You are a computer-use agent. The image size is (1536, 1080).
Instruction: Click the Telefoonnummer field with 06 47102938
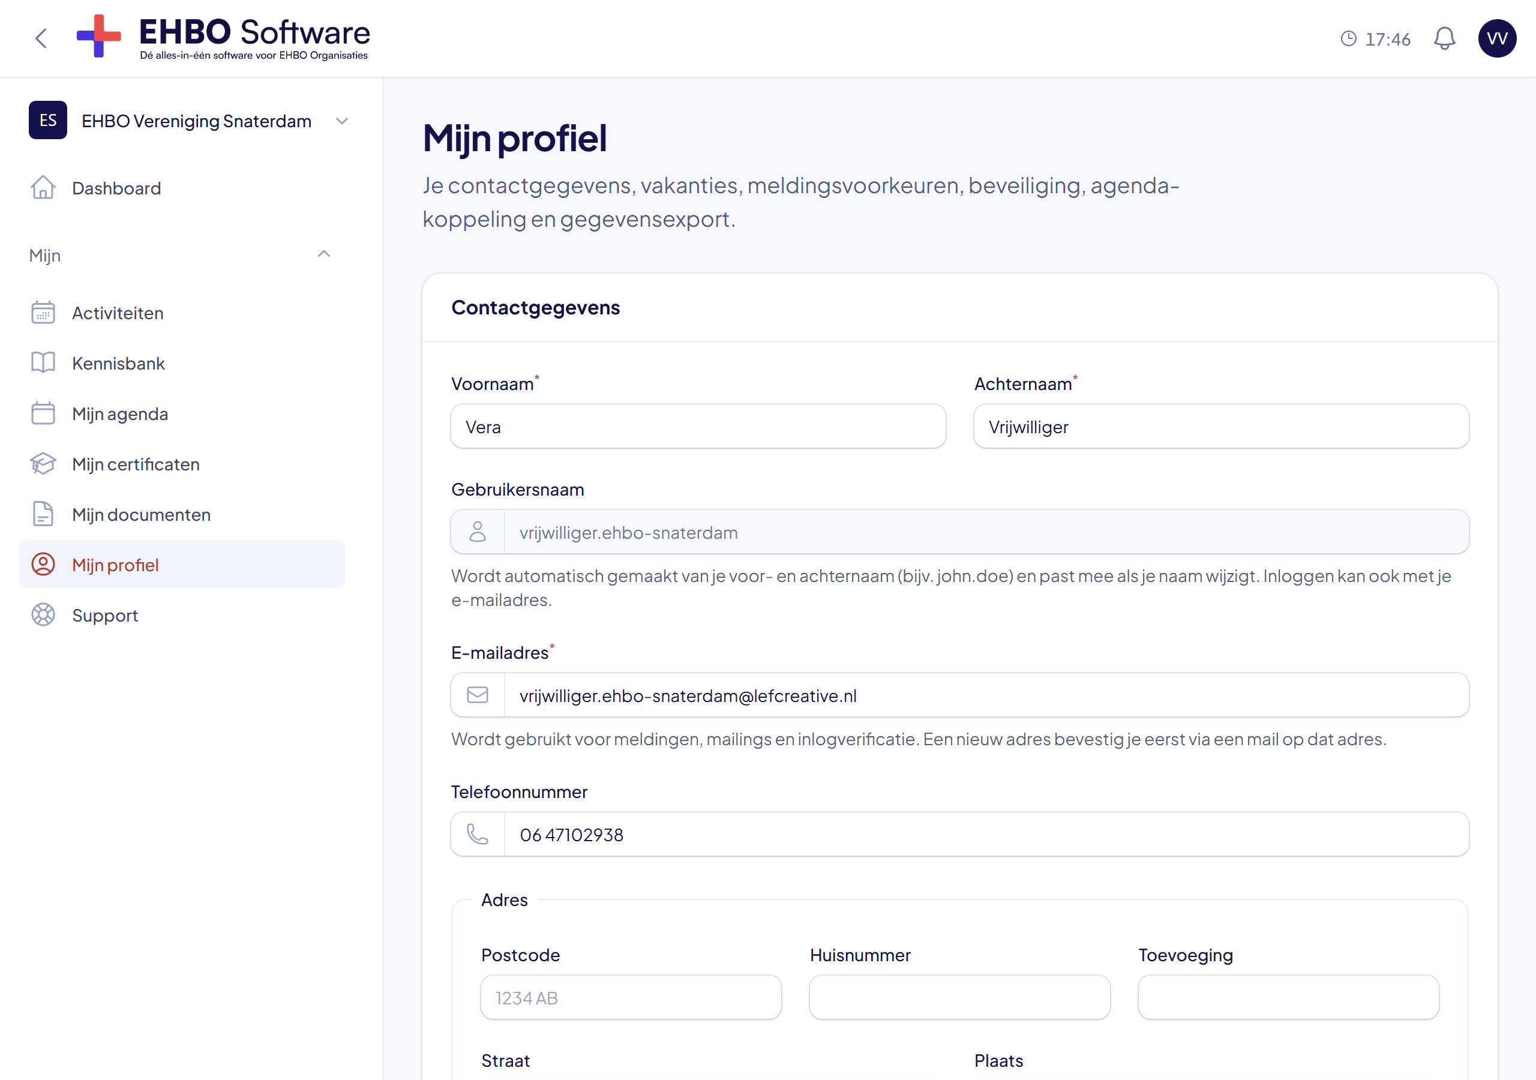click(x=959, y=835)
